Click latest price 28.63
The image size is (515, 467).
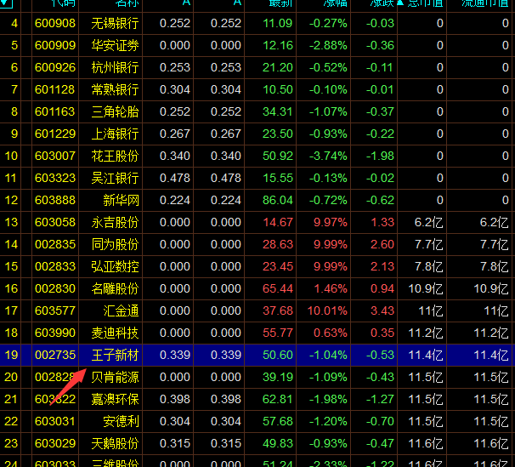tap(278, 244)
